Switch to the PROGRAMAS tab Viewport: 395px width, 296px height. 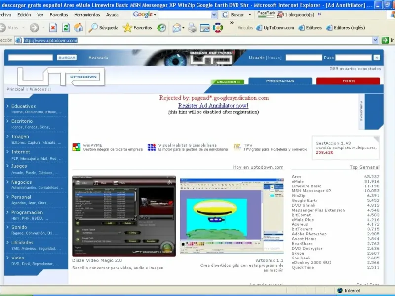tap(280, 81)
